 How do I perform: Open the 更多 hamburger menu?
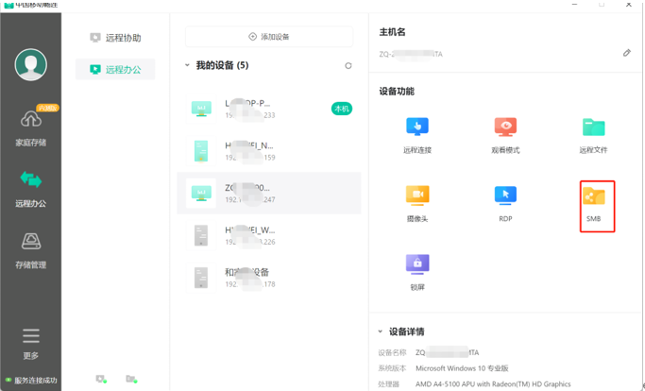click(x=30, y=341)
